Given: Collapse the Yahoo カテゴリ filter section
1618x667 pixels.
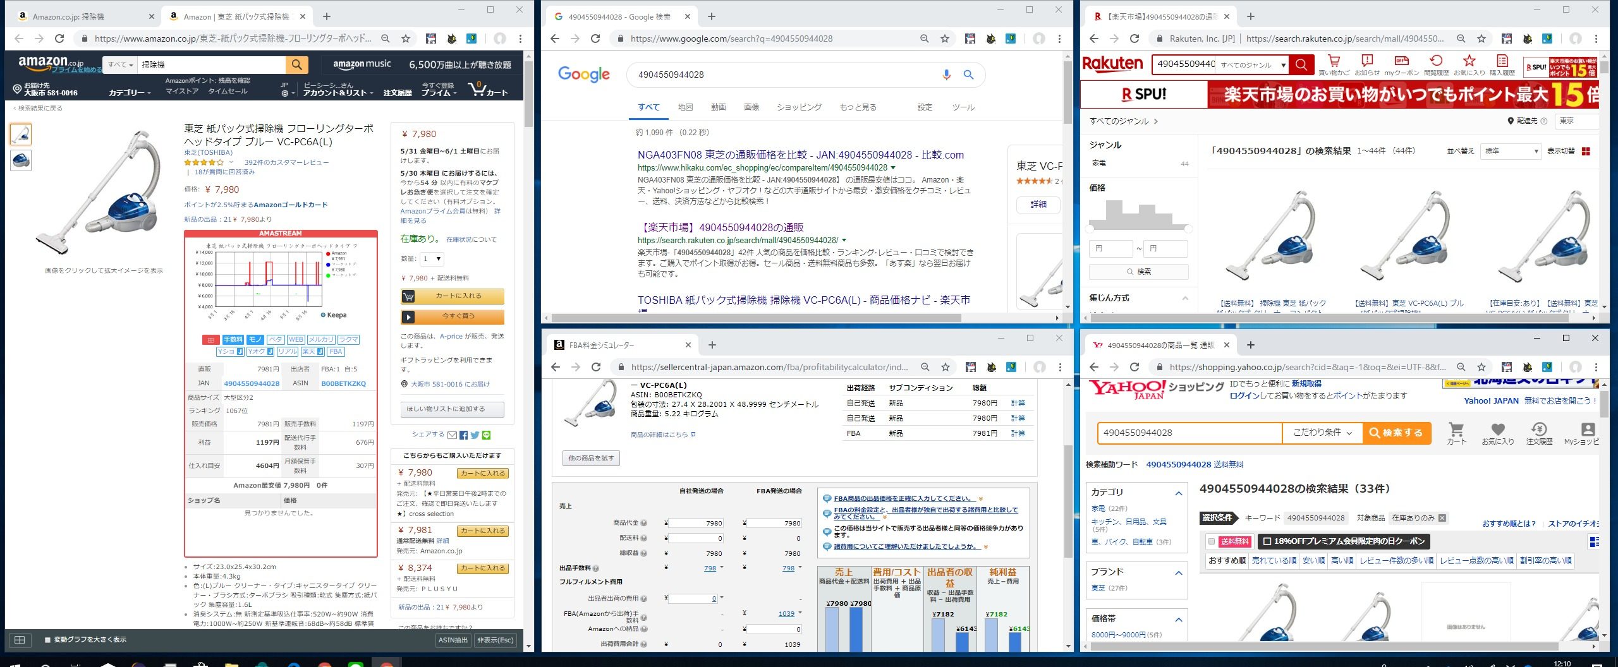Looking at the screenshot, I should tap(1179, 493).
